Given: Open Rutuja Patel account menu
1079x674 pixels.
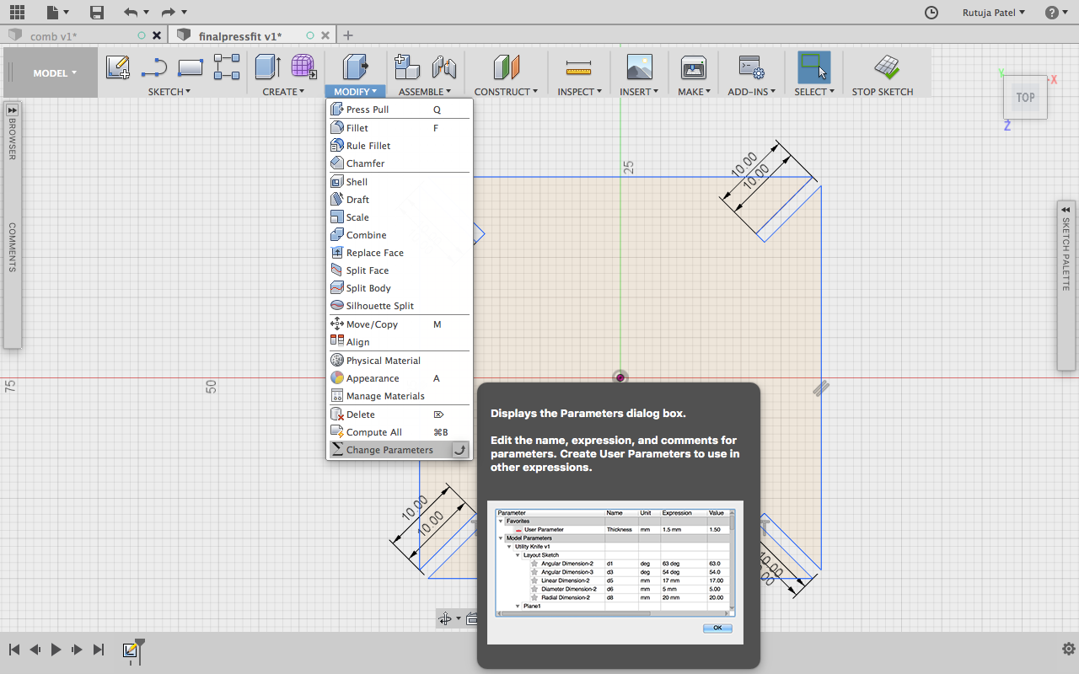Looking at the screenshot, I should coord(994,13).
